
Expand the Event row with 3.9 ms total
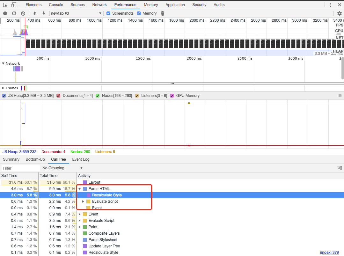point(80,214)
